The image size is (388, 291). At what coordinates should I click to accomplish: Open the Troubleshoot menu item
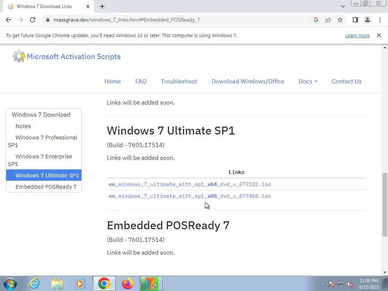click(x=179, y=81)
